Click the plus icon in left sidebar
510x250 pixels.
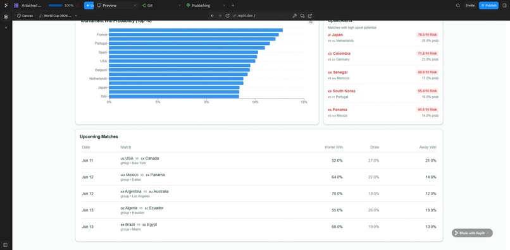[6, 28]
